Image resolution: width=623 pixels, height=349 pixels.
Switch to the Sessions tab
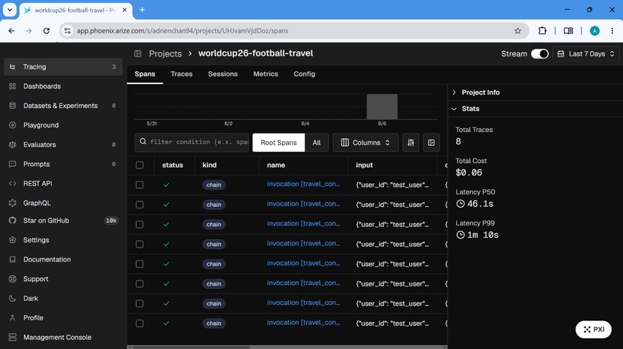pos(223,74)
